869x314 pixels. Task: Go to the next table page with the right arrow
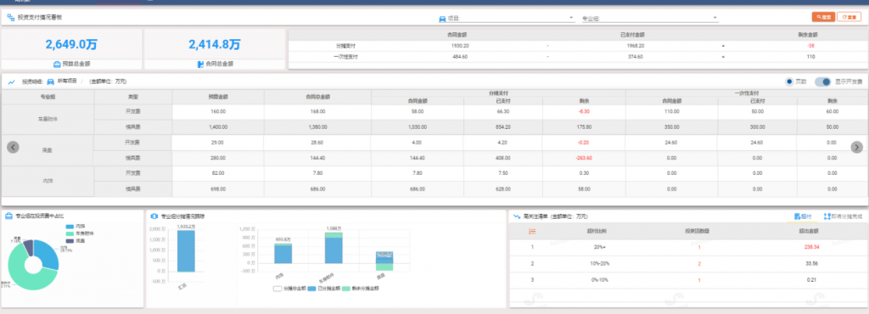pos(857,148)
